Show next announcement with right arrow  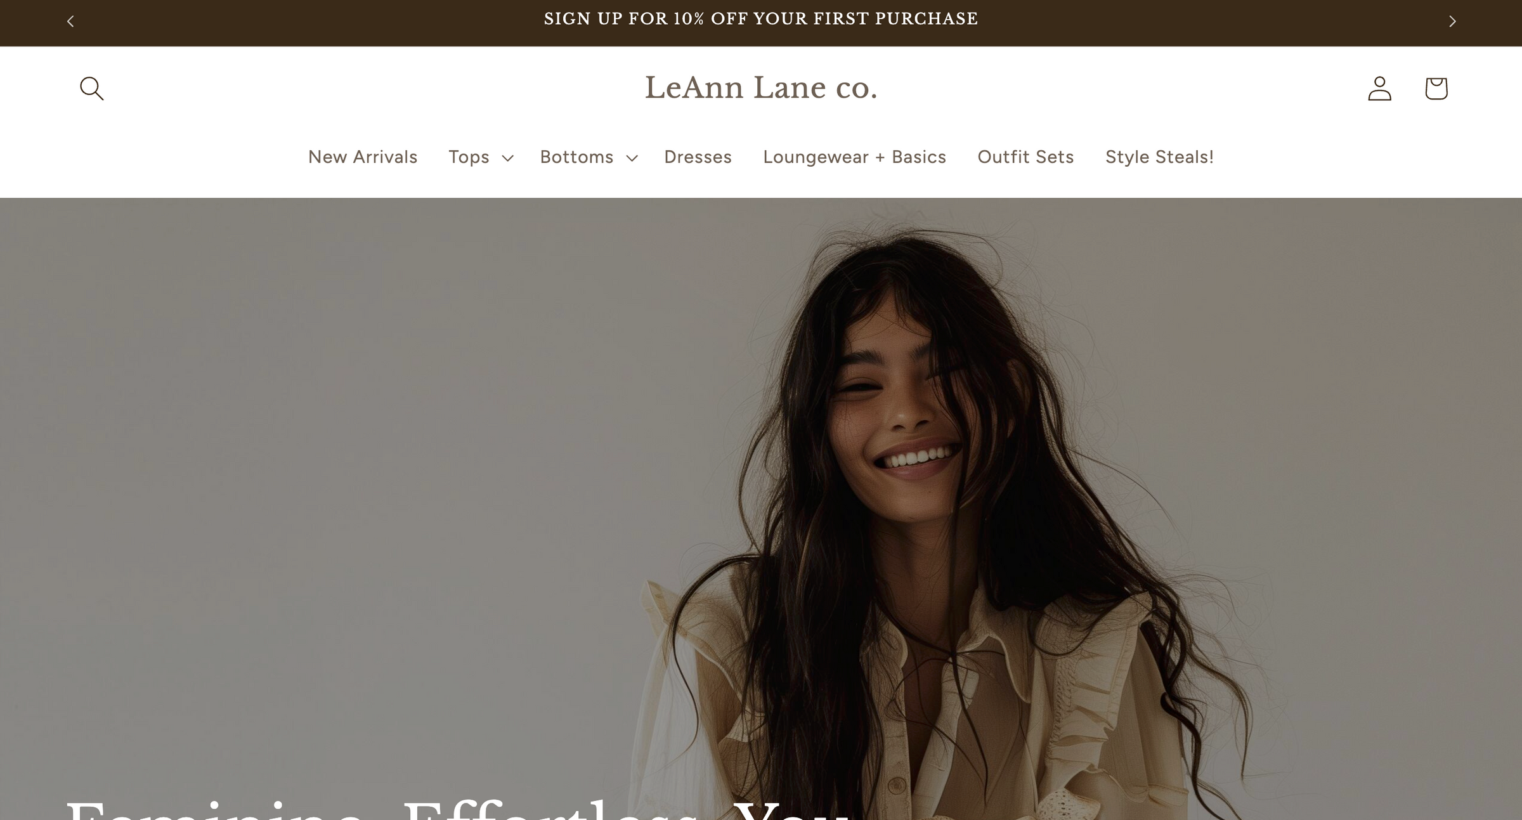(x=1452, y=22)
